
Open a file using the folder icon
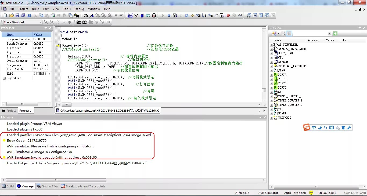click(12, 15)
